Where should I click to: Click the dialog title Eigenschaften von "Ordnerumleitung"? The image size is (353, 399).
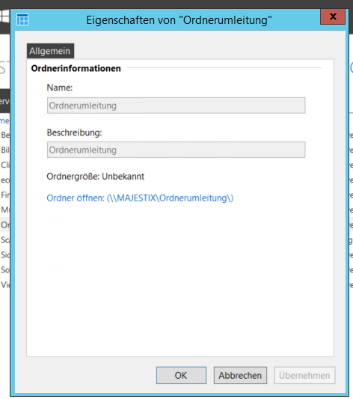(x=179, y=20)
